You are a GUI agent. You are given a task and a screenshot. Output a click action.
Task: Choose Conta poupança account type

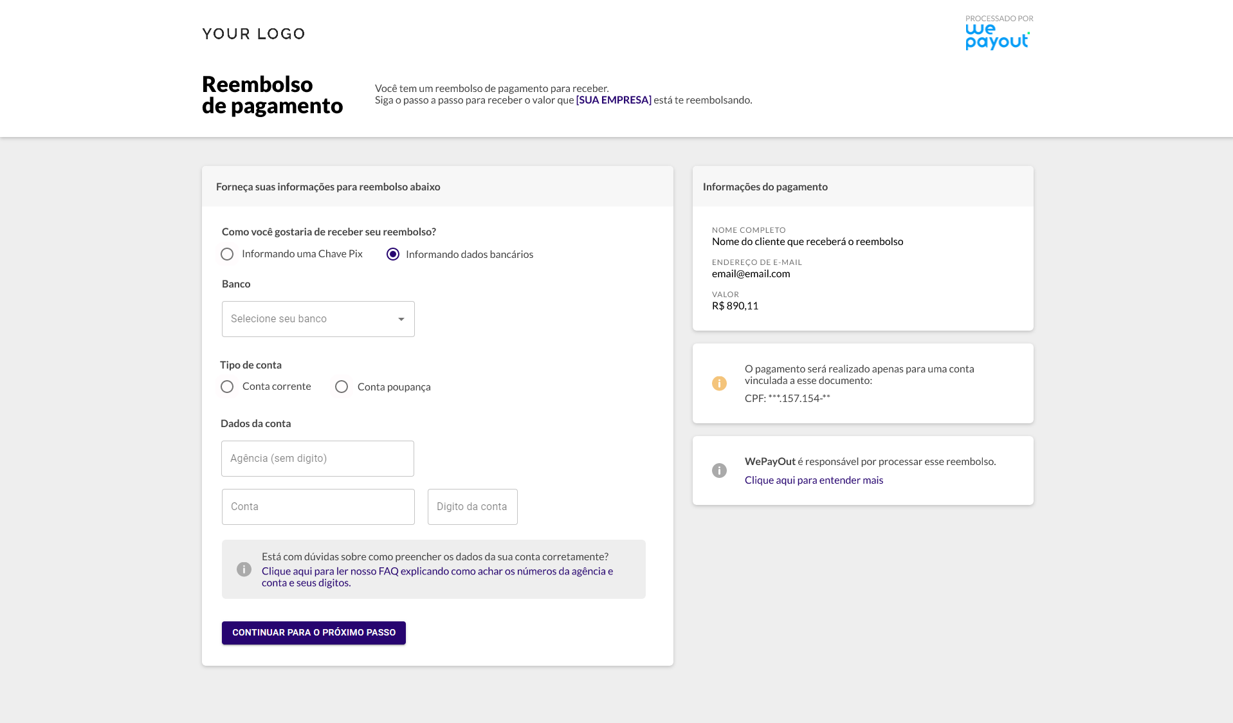[342, 387]
